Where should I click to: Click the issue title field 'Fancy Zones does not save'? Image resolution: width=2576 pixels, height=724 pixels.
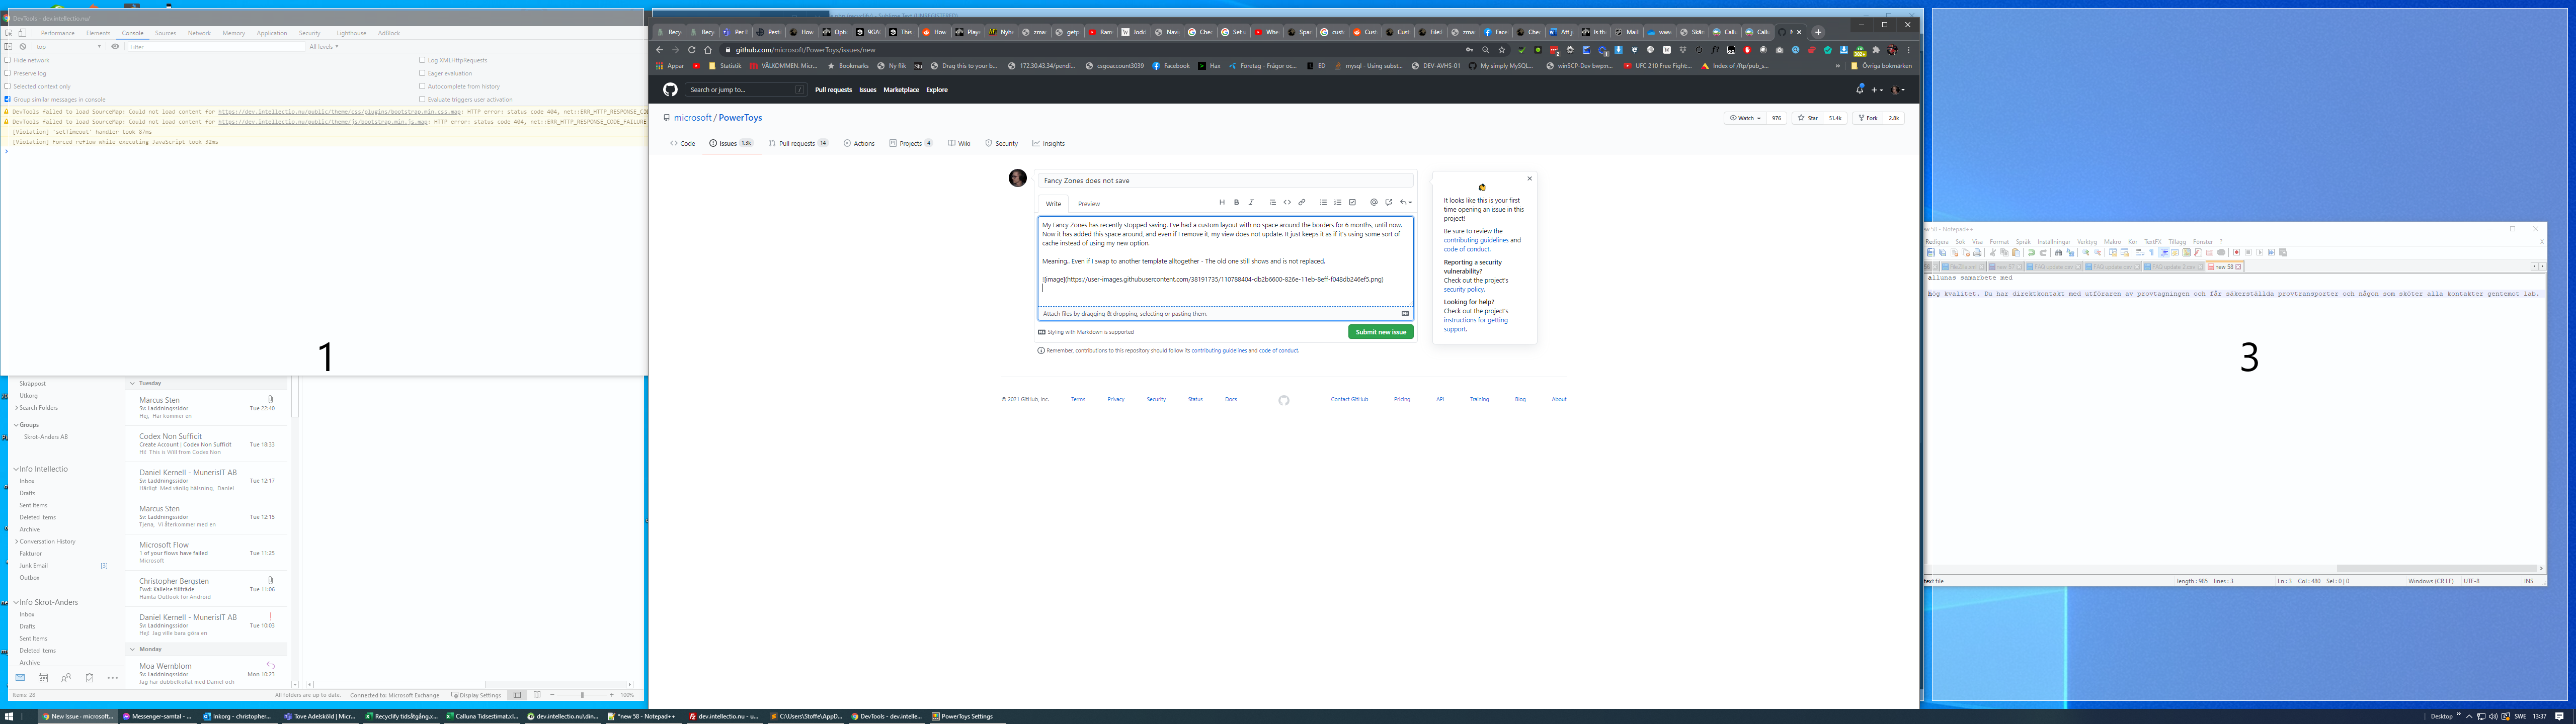point(1225,181)
